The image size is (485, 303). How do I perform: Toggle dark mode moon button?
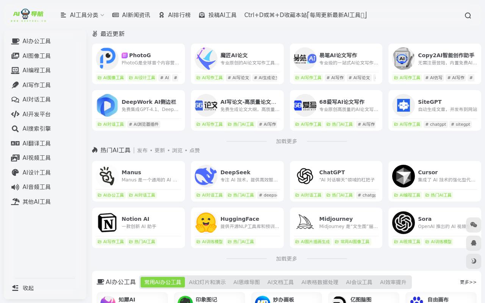point(474,261)
